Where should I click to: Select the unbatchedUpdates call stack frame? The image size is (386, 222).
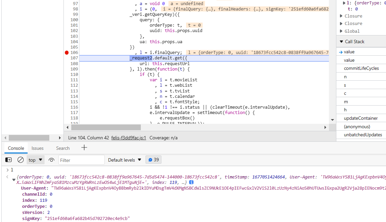(361, 135)
